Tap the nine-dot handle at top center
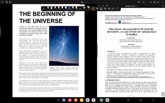Viewport: 165px width, 103px height. pyautogui.click(x=82, y=2)
